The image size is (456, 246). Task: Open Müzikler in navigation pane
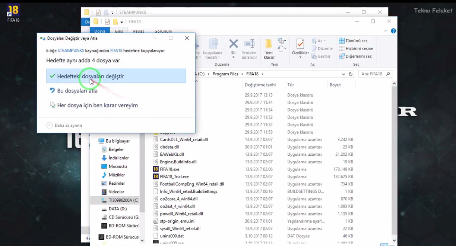coord(113,175)
